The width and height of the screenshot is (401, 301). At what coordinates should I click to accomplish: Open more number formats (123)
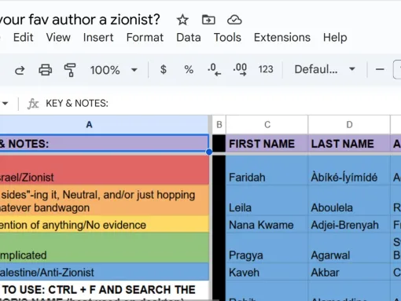(266, 69)
